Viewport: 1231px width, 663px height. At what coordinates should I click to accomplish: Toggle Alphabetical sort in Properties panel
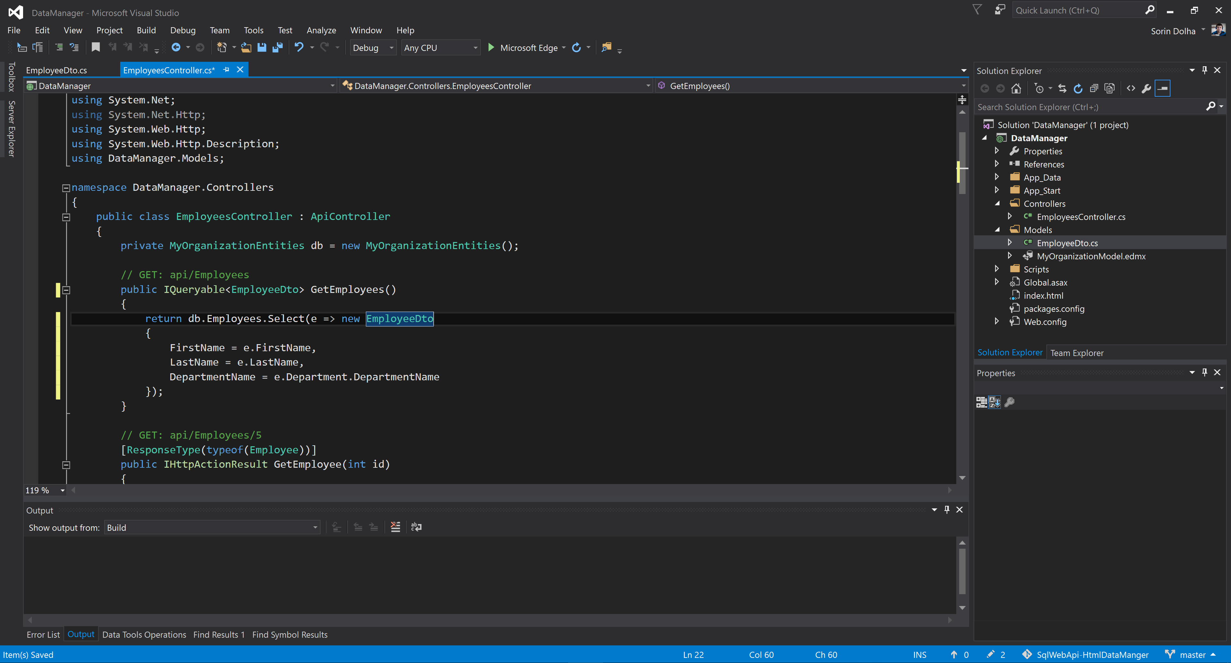click(x=994, y=402)
